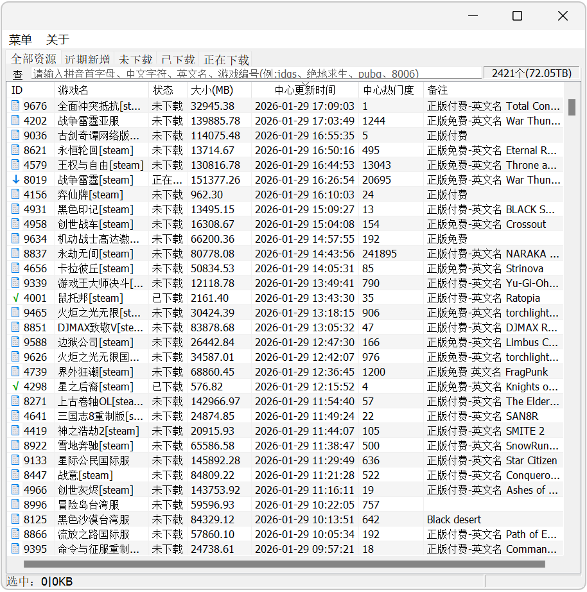Screen dimensions: 587x592
Task: Click the green checkmark icon for ID 4001
Action: [x=15, y=298]
